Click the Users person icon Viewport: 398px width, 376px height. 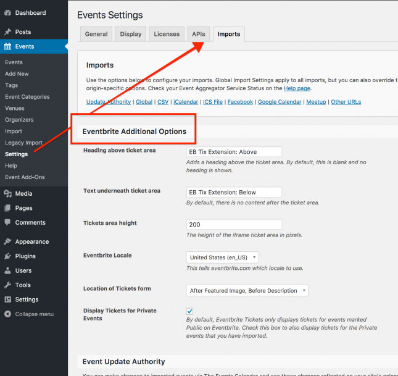(x=7, y=270)
